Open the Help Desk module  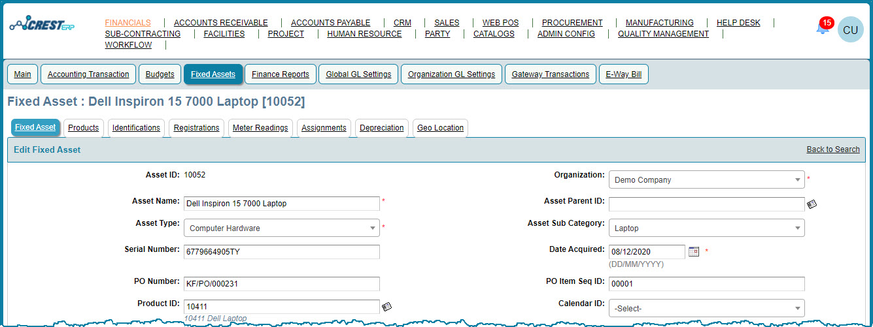[738, 22]
